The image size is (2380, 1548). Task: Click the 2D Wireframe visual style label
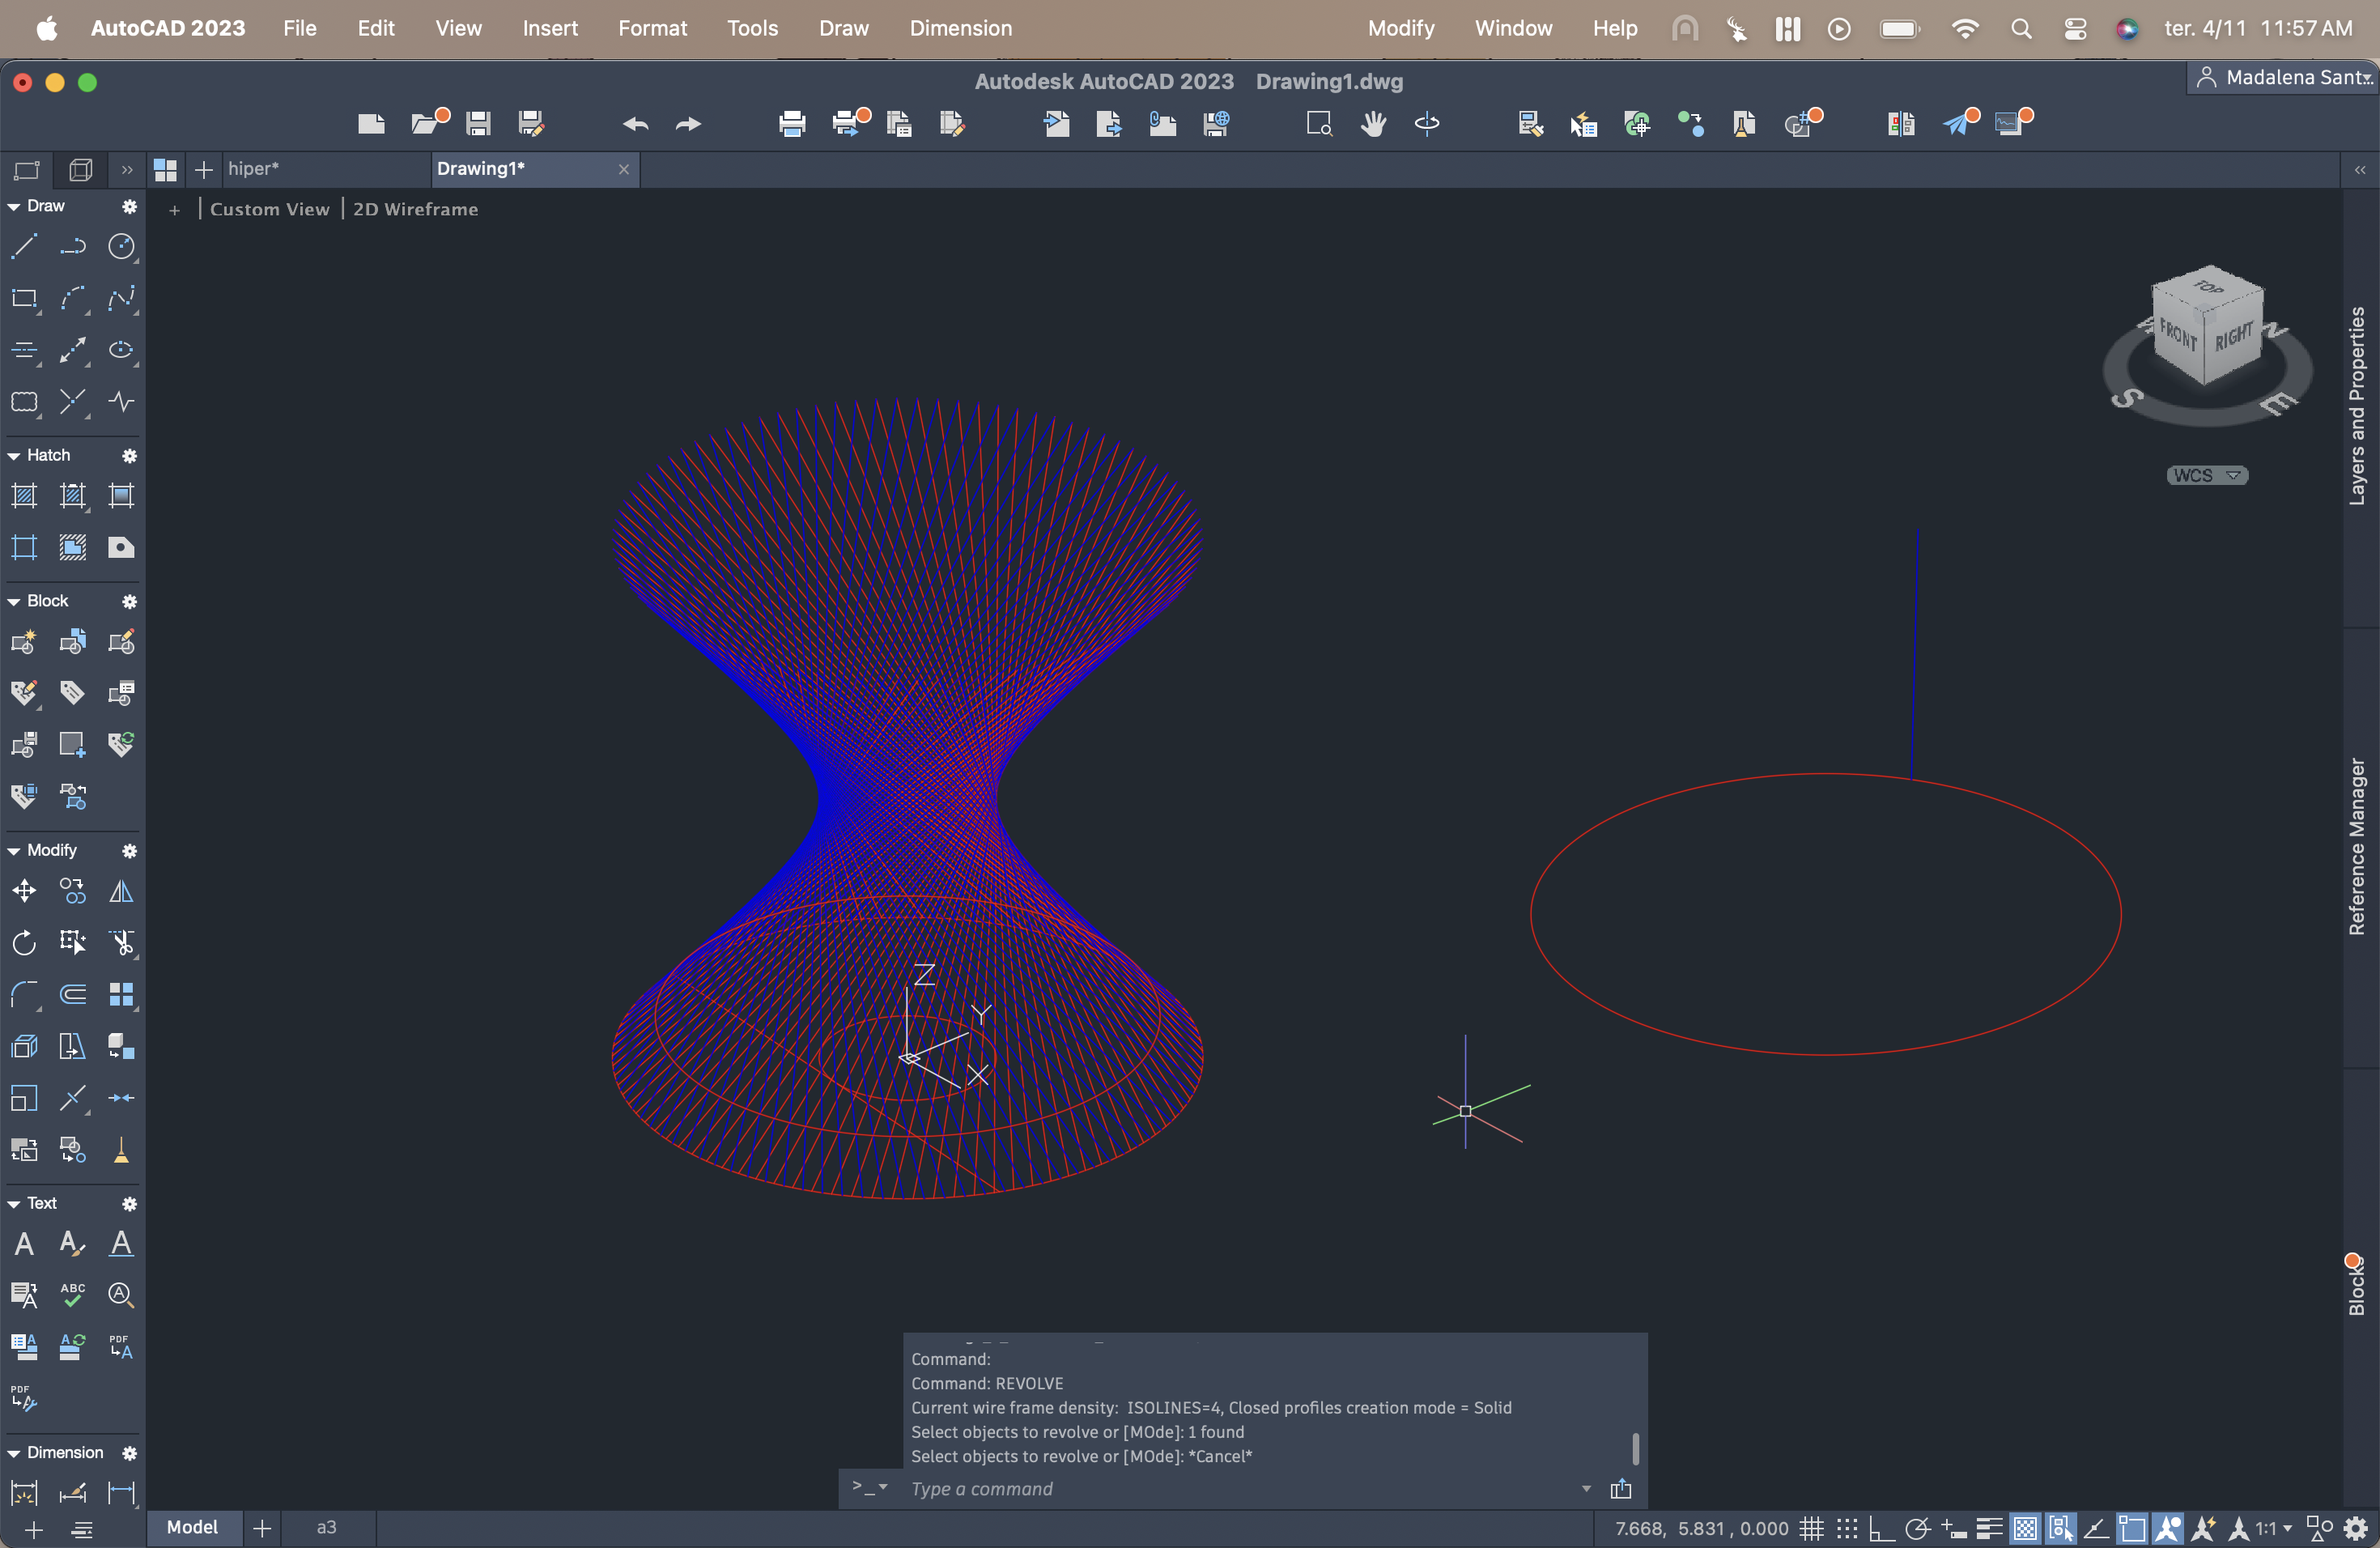(415, 209)
